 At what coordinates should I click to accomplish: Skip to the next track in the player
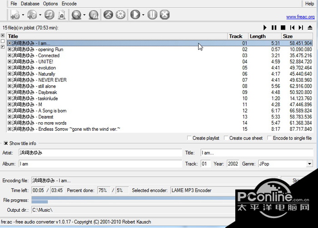tap(301, 28)
